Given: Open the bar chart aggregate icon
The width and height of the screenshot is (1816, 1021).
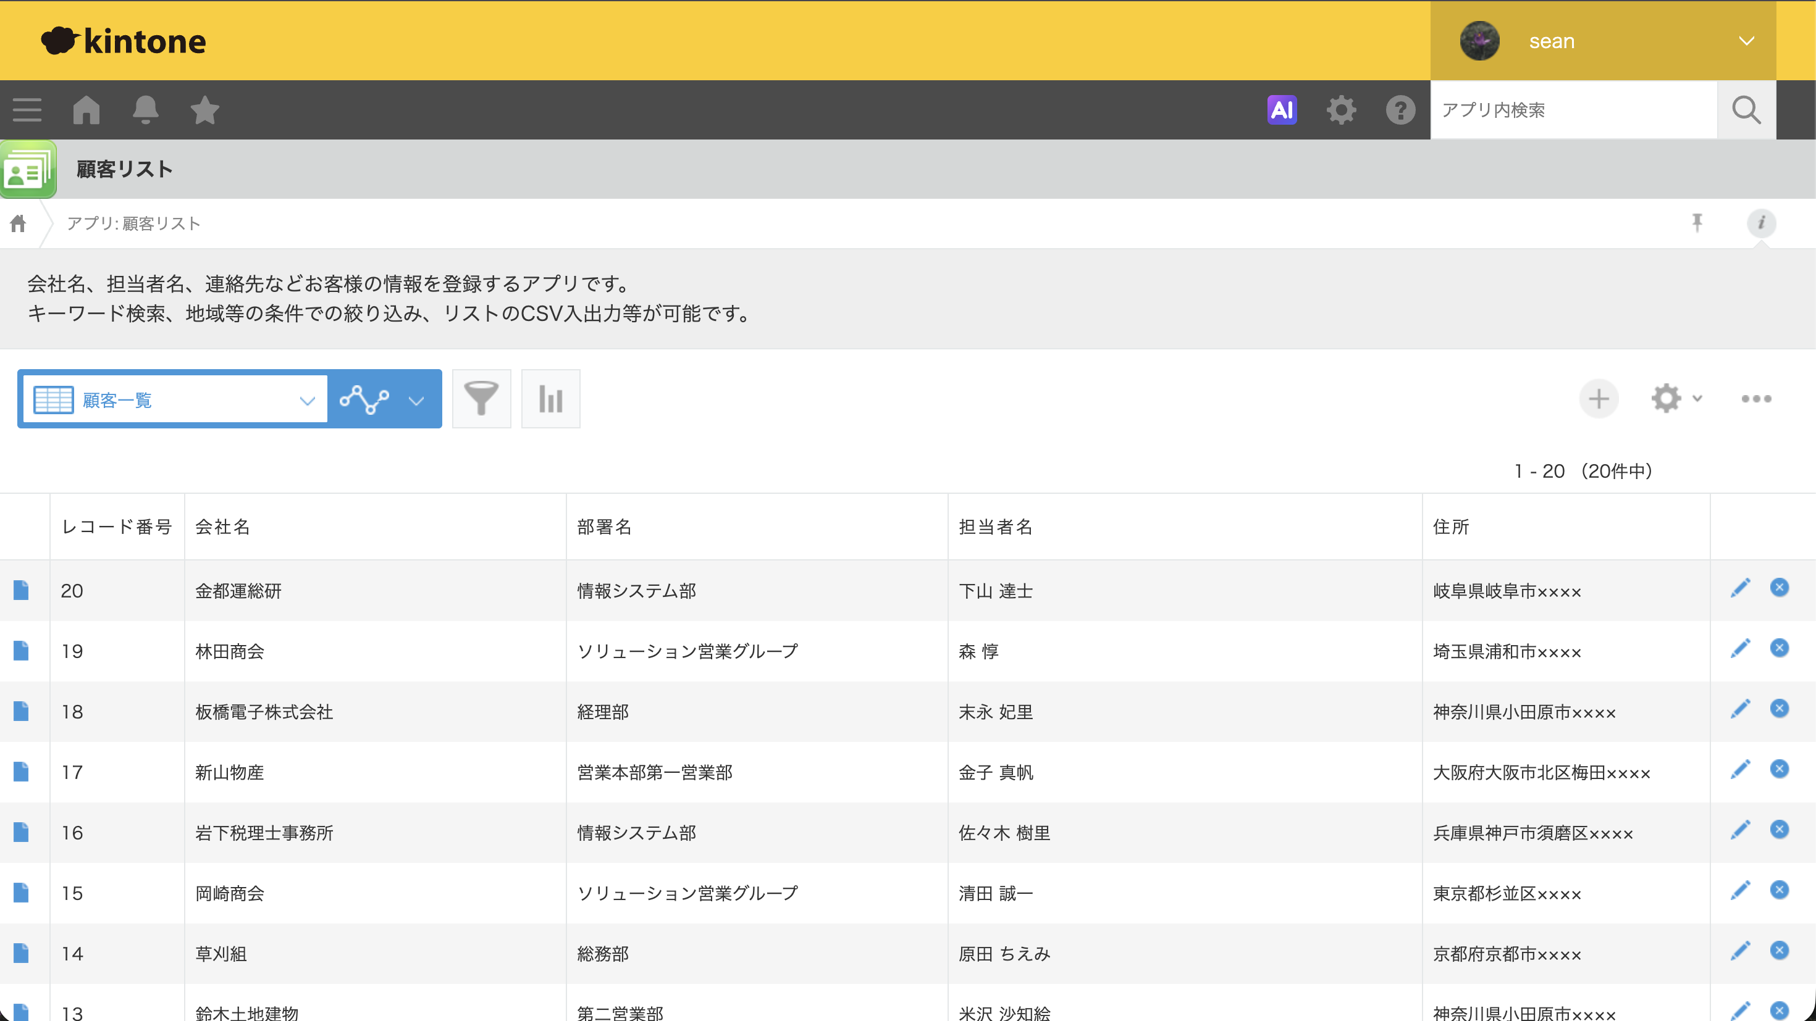Looking at the screenshot, I should (550, 399).
